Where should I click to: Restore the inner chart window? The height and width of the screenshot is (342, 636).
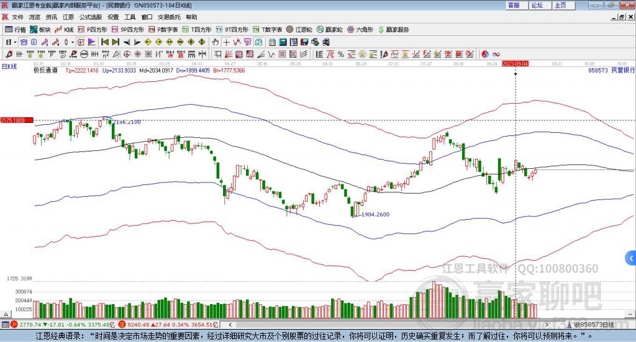[x=621, y=17]
